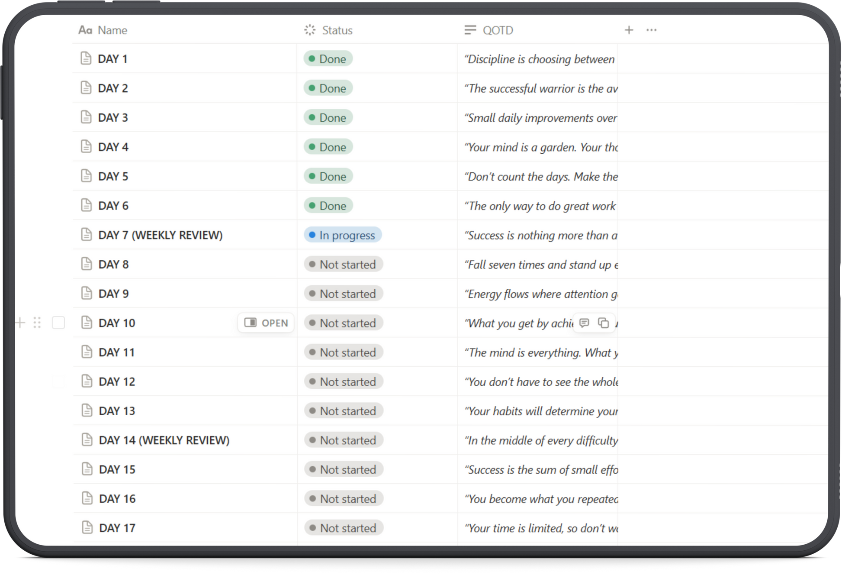Open the three-dots column options menu
842x575 pixels.
pyautogui.click(x=651, y=30)
